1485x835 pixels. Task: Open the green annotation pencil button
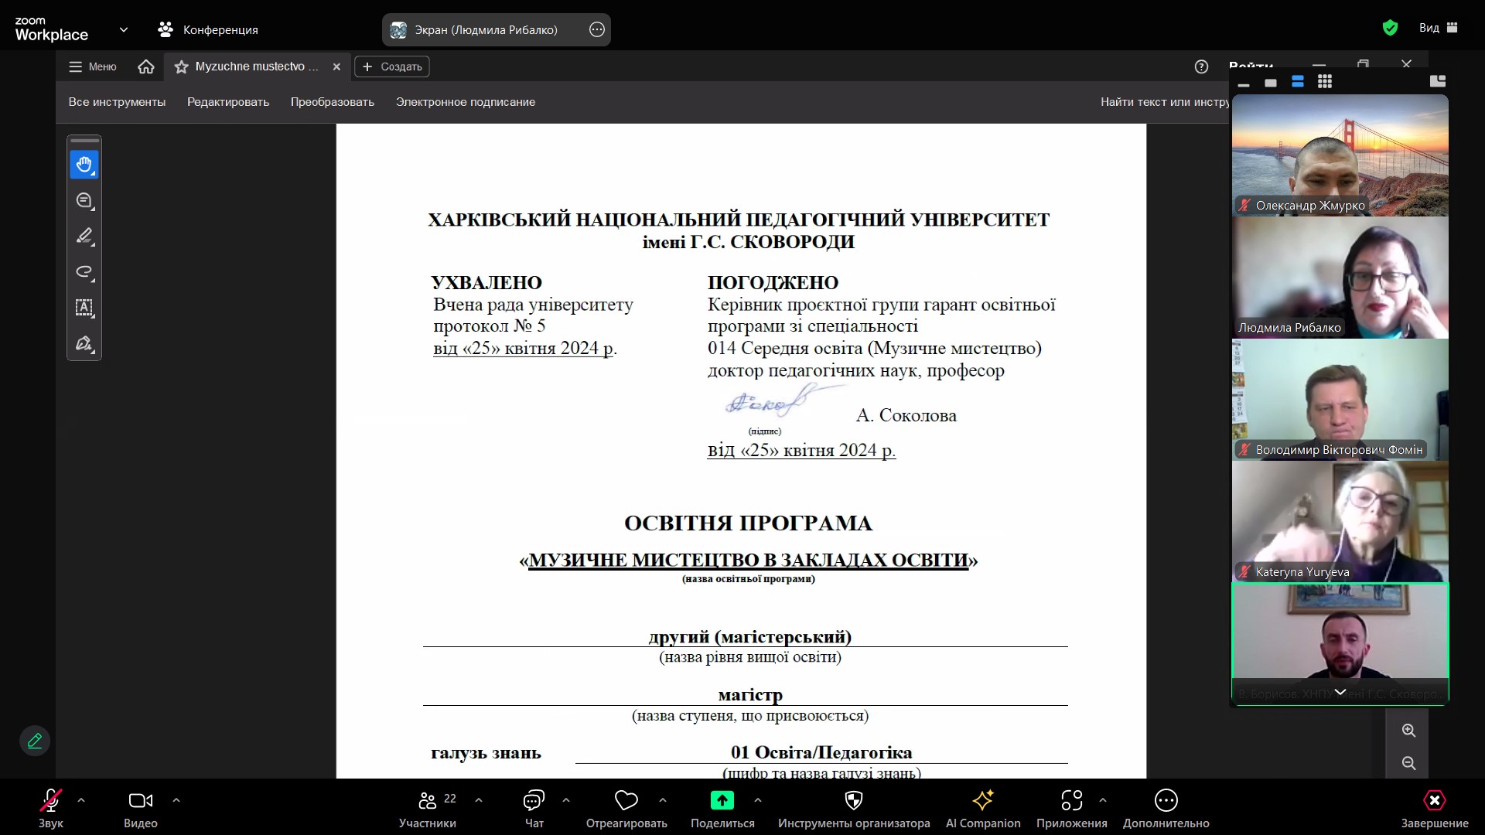pyautogui.click(x=35, y=741)
